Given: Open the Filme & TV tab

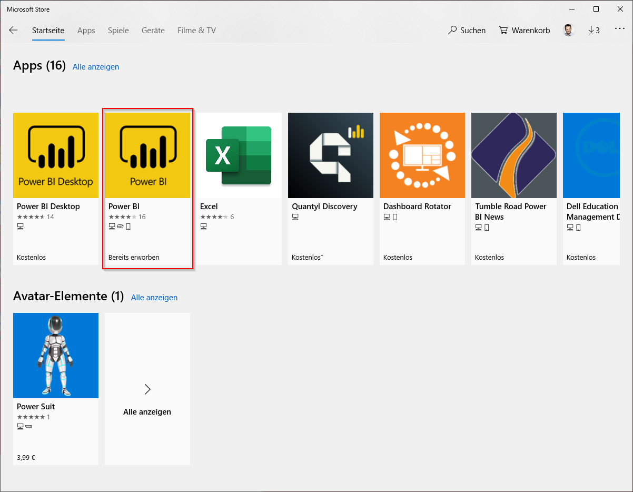Looking at the screenshot, I should pos(196,31).
